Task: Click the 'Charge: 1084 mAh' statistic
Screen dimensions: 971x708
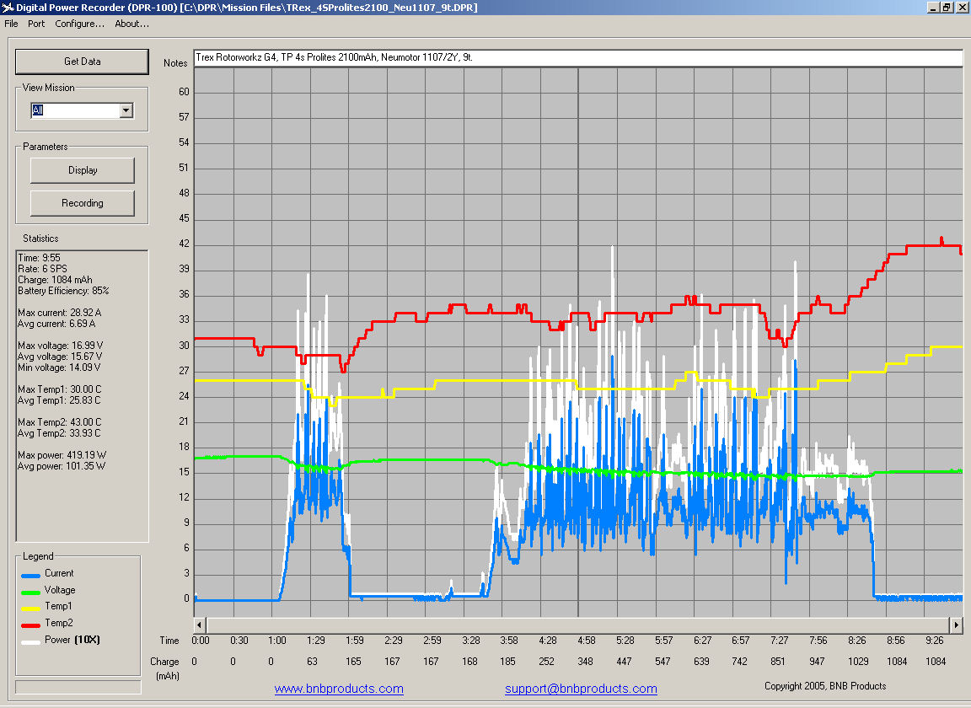Action: [55, 280]
